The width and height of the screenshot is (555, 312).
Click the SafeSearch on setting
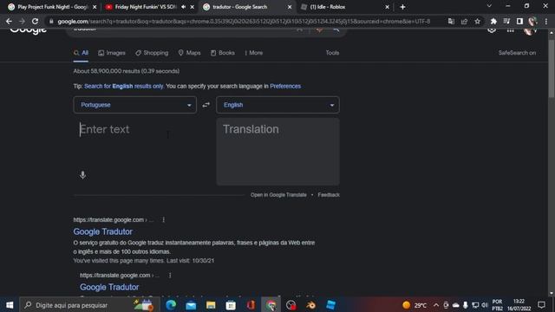pos(517,53)
